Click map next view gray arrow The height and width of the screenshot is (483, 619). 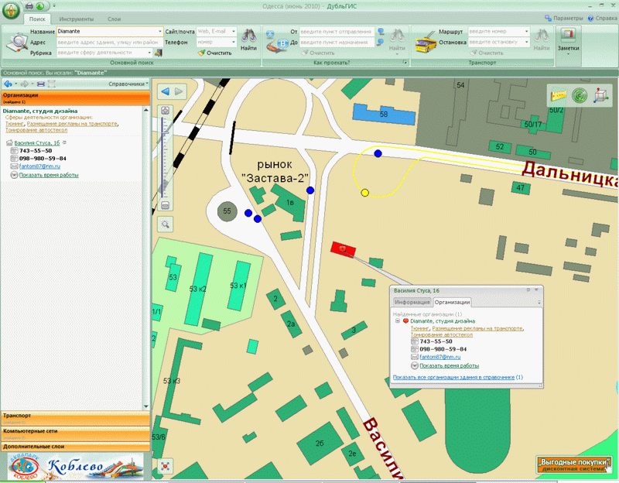coord(179,91)
